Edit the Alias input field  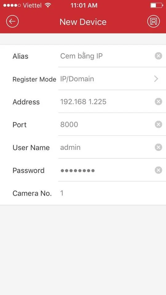point(106,56)
